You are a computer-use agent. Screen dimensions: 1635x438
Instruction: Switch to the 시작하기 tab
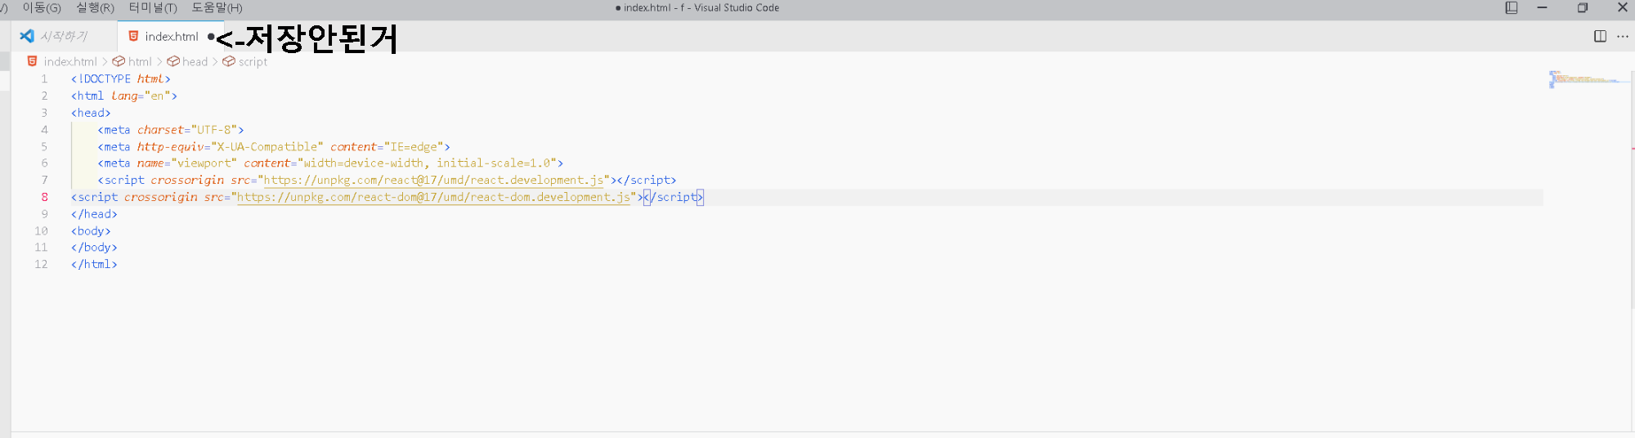point(64,36)
